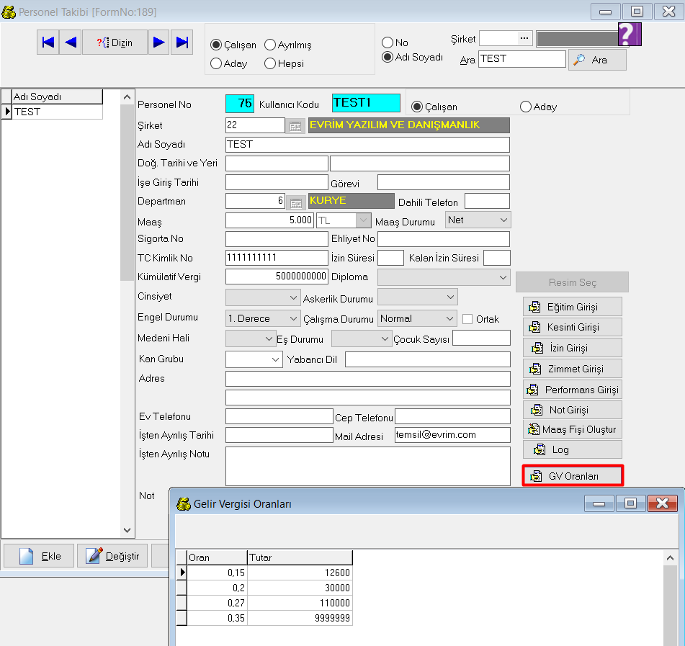This screenshot has height=646, width=685.
Task: Click the Adı Soyadı name field
Action: (x=367, y=145)
